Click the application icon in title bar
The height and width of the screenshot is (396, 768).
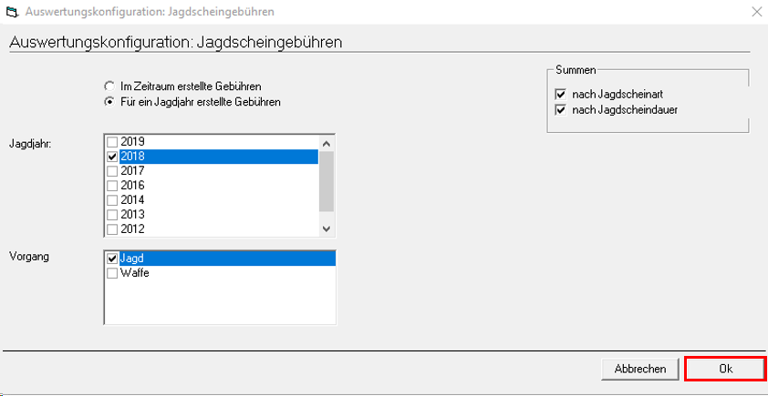[12, 12]
